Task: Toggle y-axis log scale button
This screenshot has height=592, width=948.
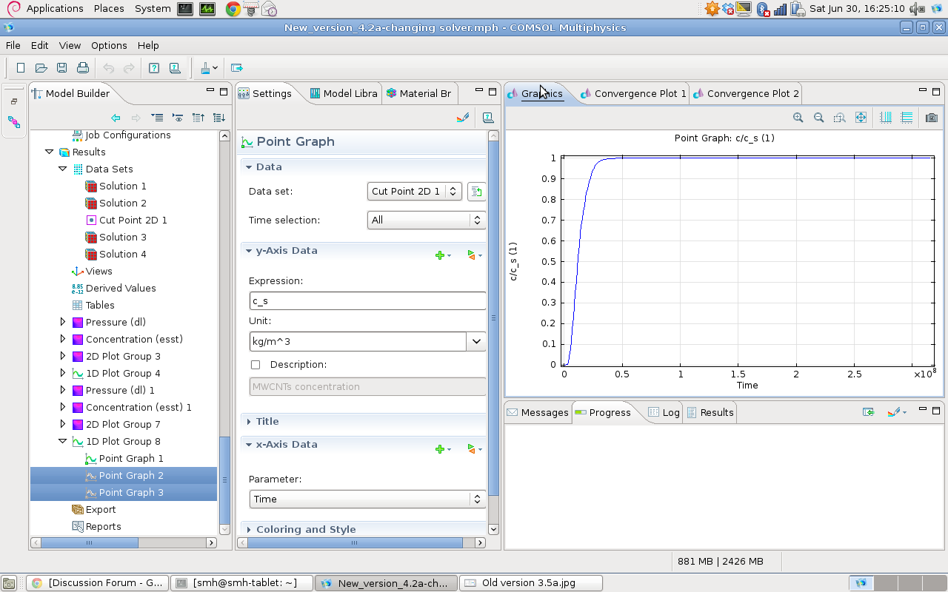Action: tap(907, 118)
